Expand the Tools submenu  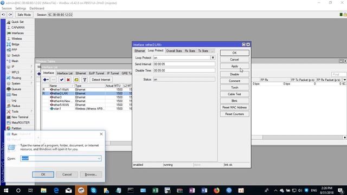15,112
